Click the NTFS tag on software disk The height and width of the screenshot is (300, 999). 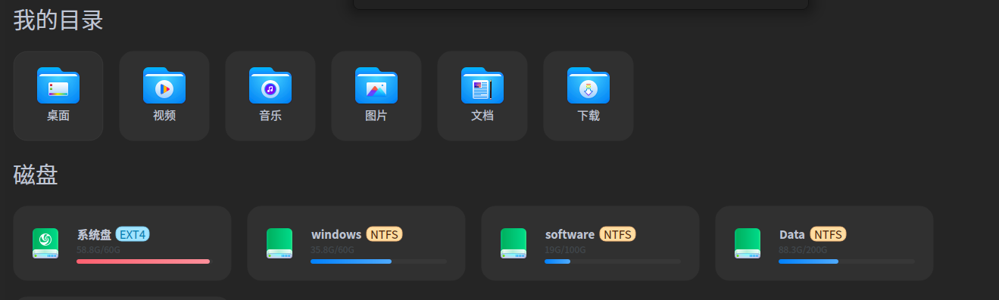click(617, 234)
